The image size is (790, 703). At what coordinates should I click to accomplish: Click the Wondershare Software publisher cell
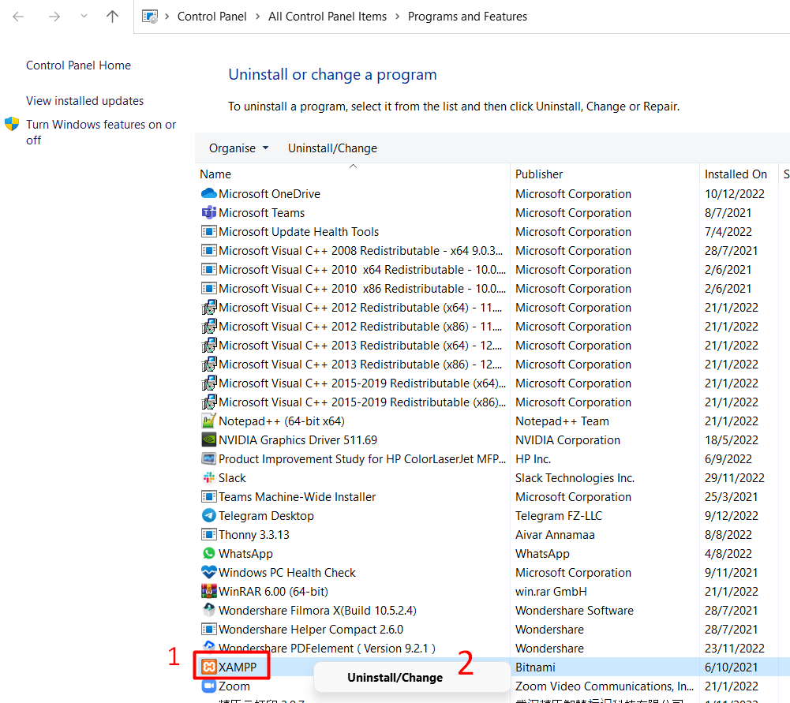(574, 611)
